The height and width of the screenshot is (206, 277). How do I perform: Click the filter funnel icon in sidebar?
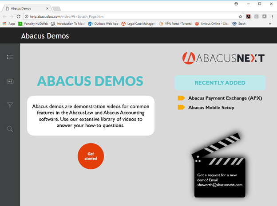[10, 105]
